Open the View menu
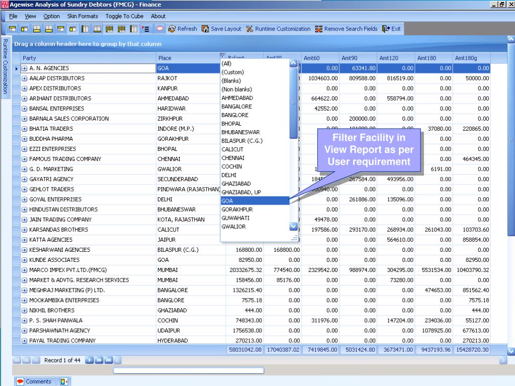The width and height of the screenshot is (515, 386). point(30,16)
